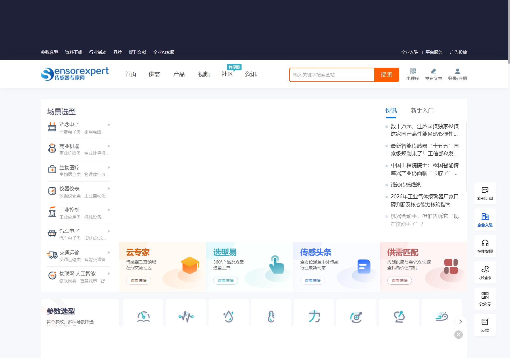Switch to the 新手入门 tab

(422, 111)
